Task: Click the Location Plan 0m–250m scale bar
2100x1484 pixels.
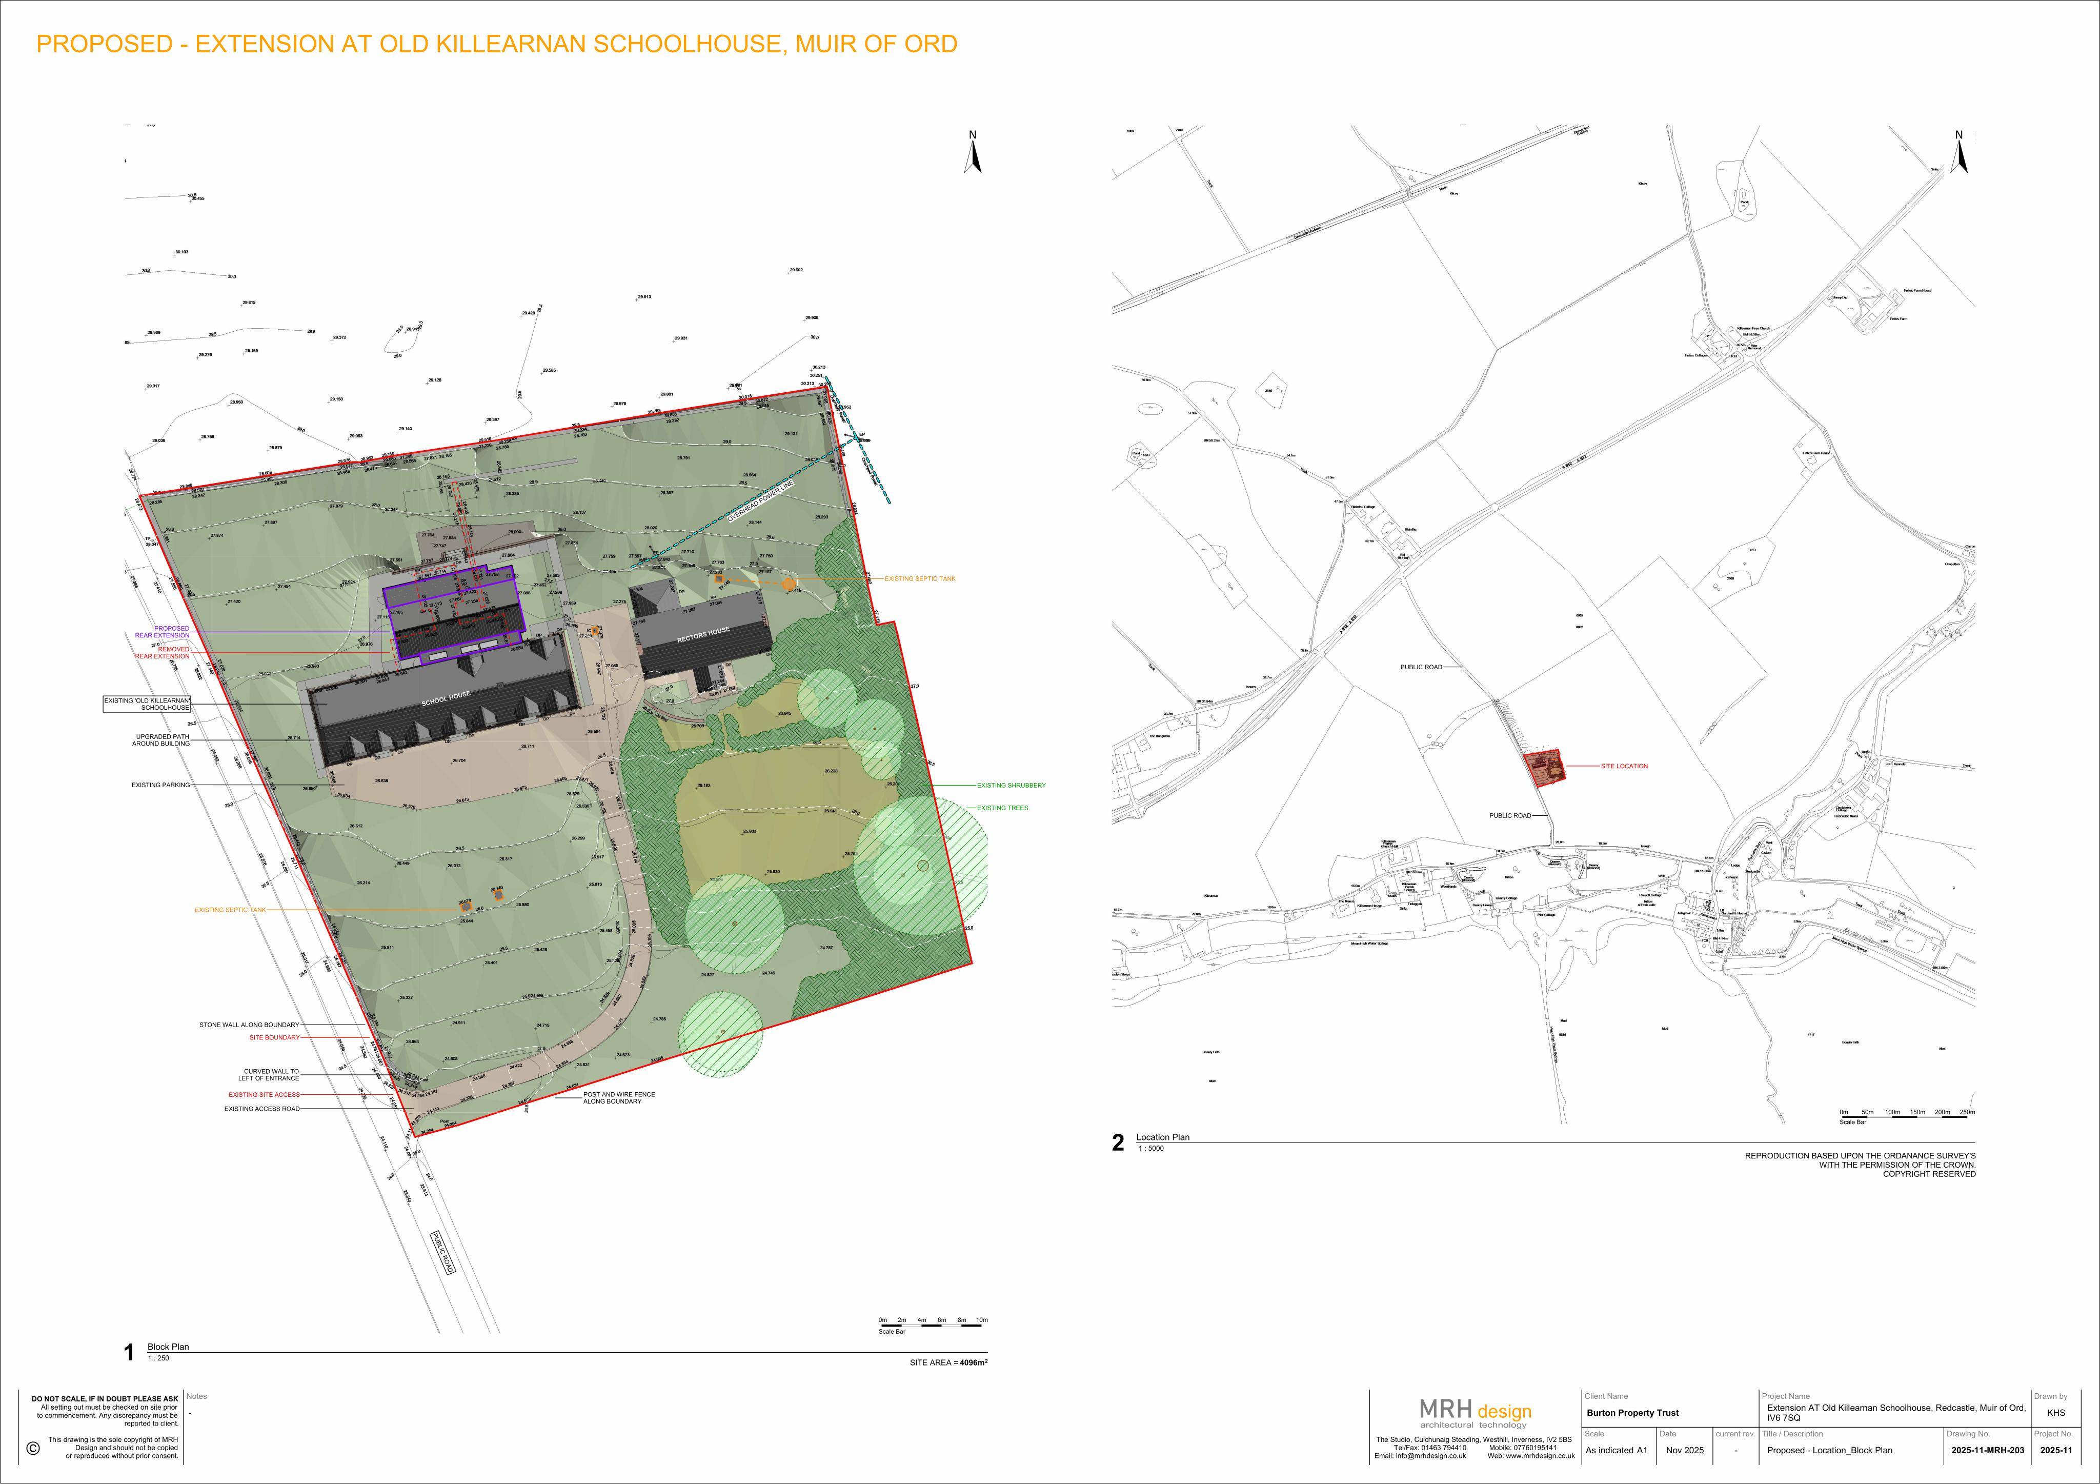Action: tap(1907, 1115)
